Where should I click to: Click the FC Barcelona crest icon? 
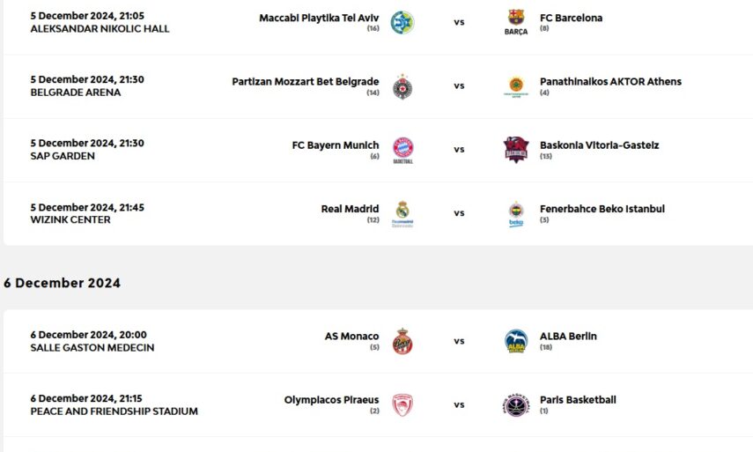tap(516, 22)
